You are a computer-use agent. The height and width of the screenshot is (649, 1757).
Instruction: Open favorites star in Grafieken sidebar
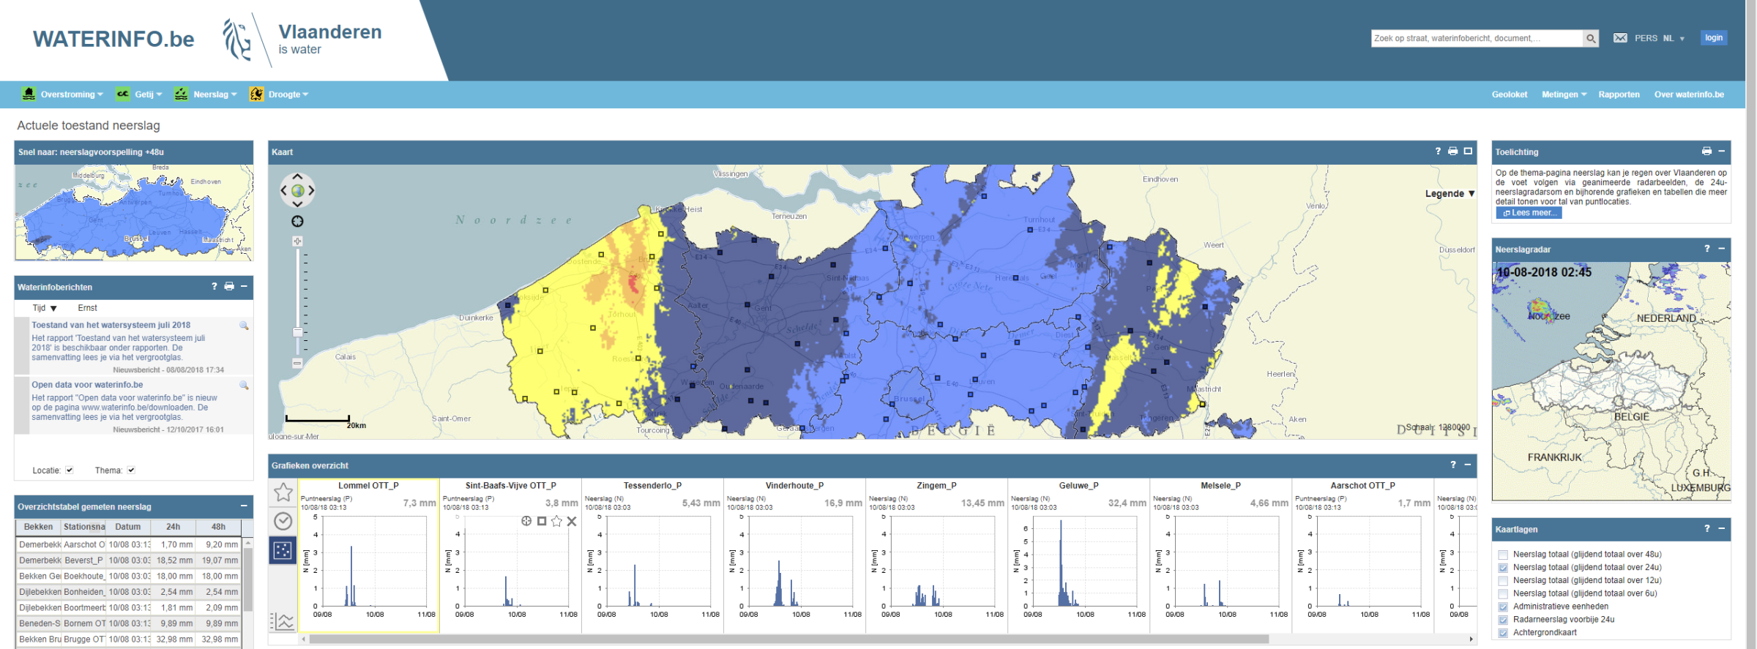283,492
